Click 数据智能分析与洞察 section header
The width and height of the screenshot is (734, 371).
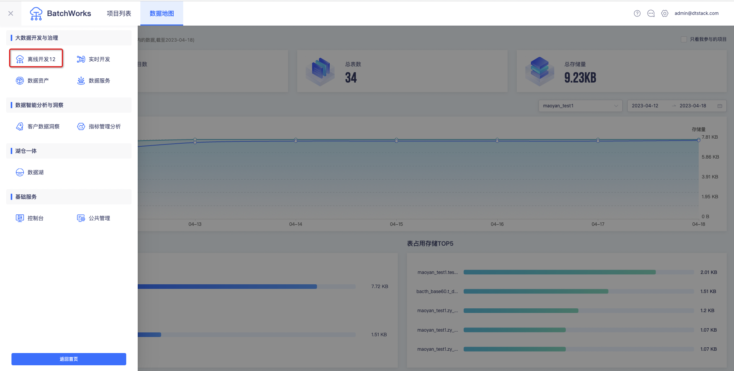pyautogui.click(x=69, y=105)
